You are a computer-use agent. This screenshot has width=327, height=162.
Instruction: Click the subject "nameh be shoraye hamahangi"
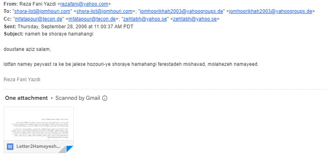[x=59, y=34]
